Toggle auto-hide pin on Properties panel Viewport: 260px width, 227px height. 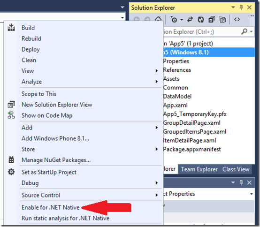(241, 182)
